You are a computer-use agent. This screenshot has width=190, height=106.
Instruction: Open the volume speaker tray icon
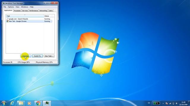(x=177, y=103)
